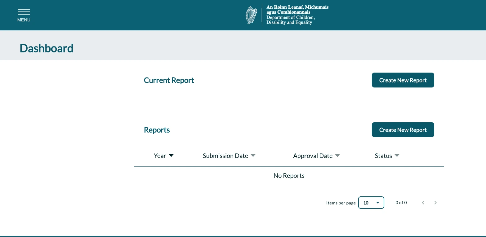Image resolution: width=486 pixels, height=237 pixels.
Task: Click Create New Report beside Reports heading
Action: (403, 130)
